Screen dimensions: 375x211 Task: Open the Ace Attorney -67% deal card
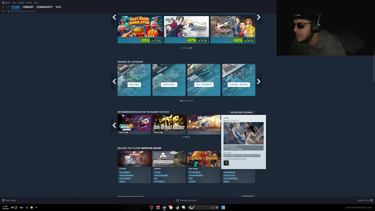[186, 29]
